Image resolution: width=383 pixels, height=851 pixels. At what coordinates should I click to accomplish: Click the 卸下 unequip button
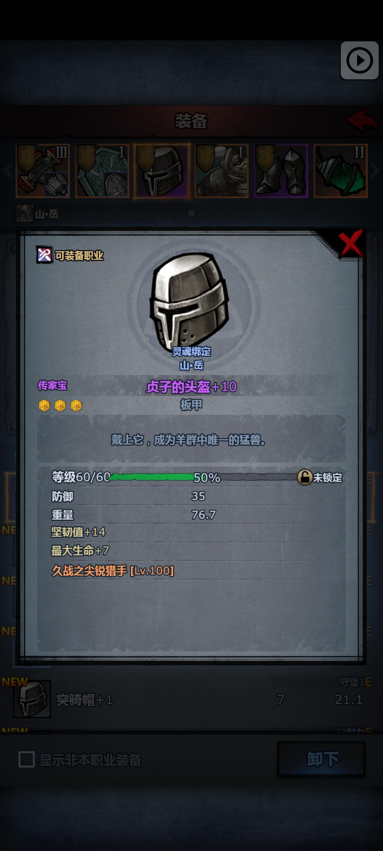(x=322, y=759)
